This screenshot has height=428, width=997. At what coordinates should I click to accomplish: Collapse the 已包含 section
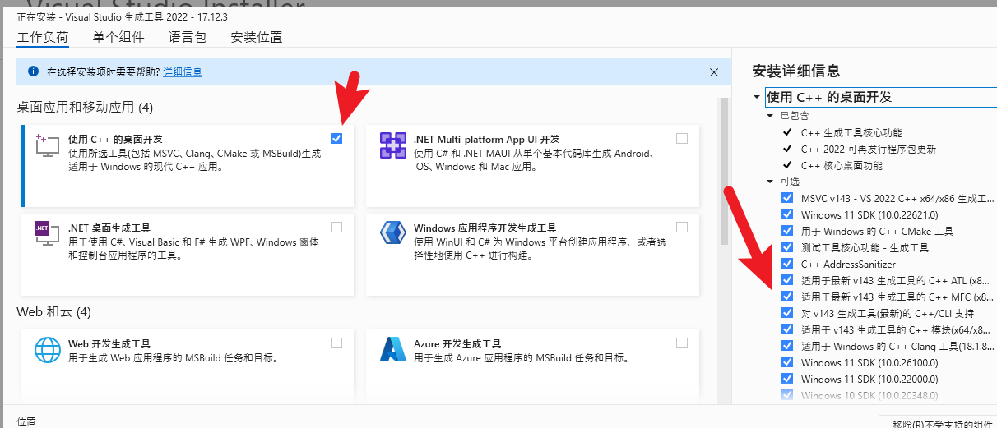(x=771, y=116)
